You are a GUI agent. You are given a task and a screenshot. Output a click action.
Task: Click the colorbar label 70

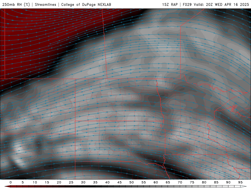pos(180,182)
